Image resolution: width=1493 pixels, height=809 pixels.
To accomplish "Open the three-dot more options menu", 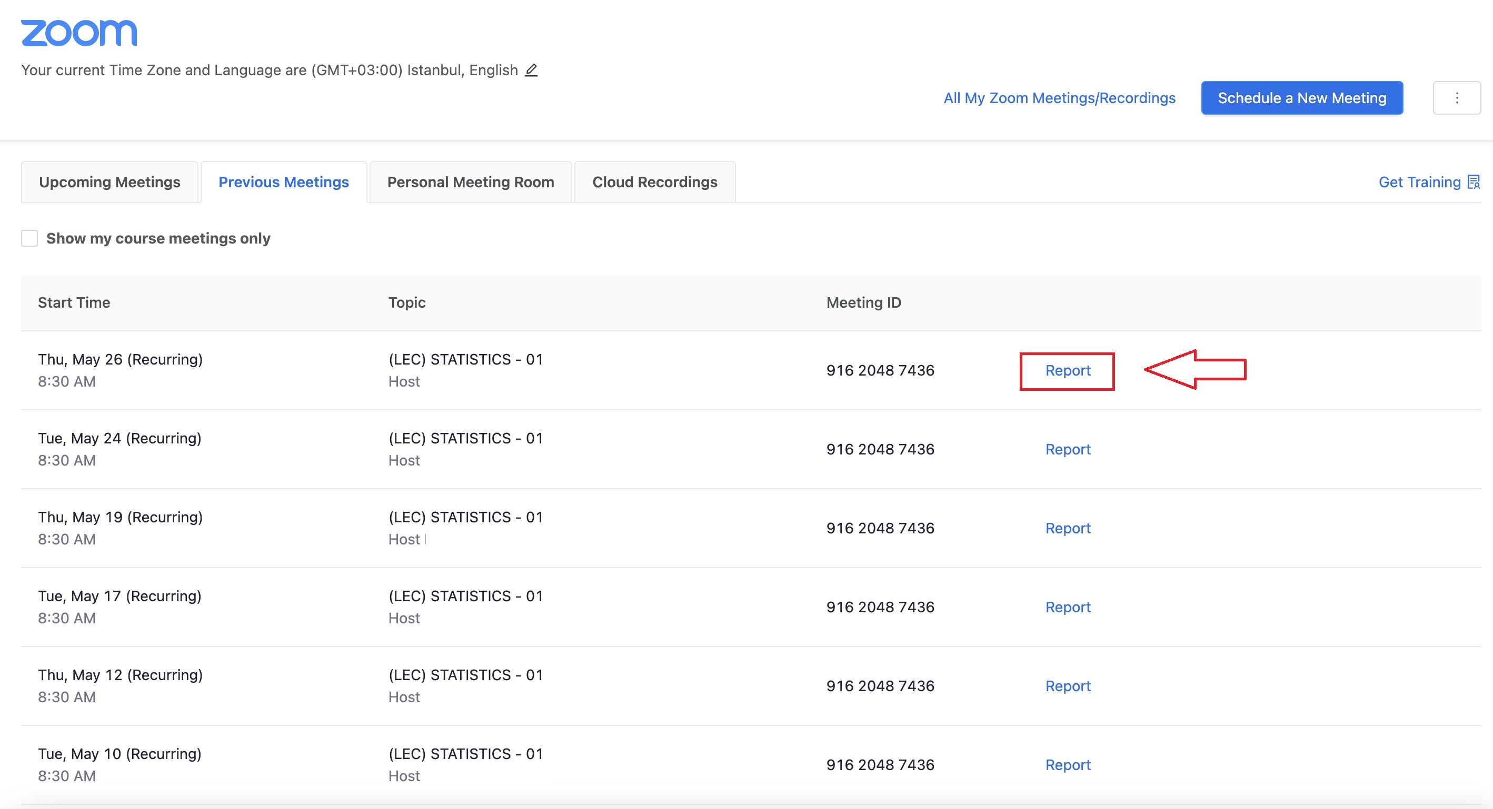I will [1457, 98].
